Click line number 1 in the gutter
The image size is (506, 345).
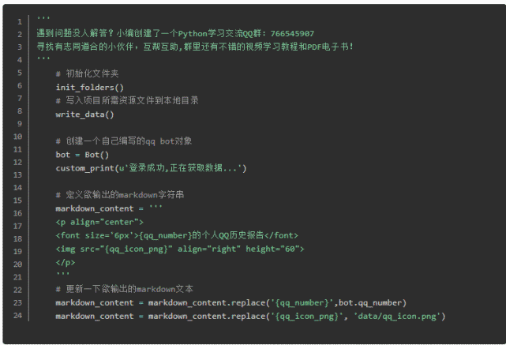coord(20,21)
